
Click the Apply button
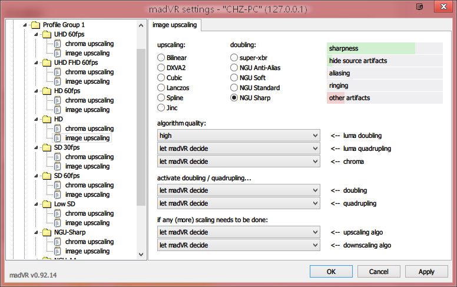tap(426, 272)
